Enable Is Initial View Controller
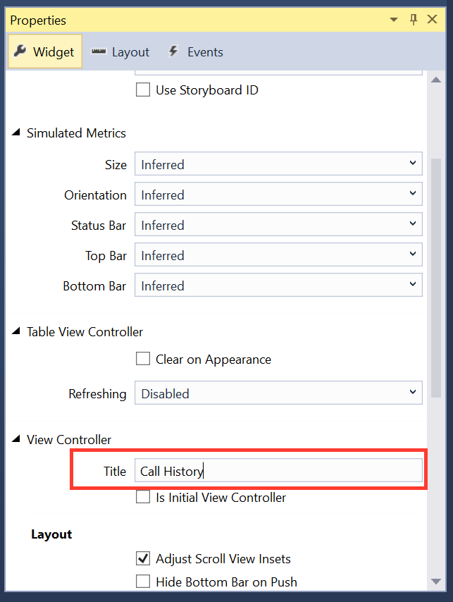Screen dimensions: 453x602 tap(143, 497)
